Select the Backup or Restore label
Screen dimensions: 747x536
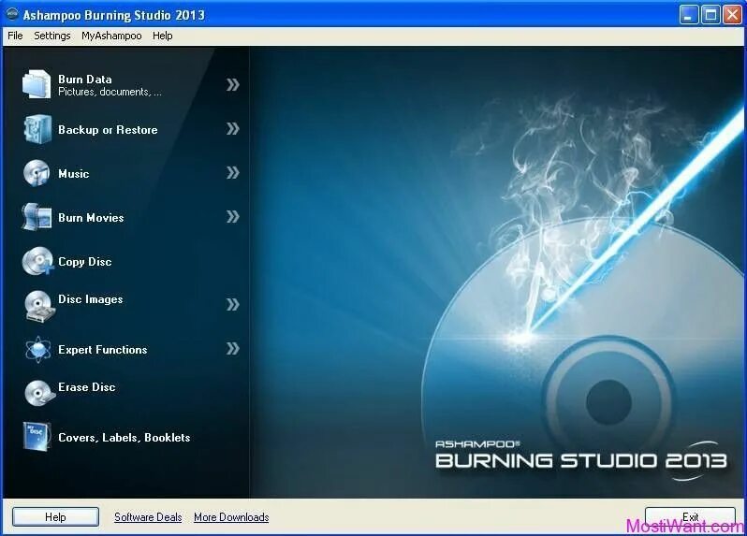108,129
